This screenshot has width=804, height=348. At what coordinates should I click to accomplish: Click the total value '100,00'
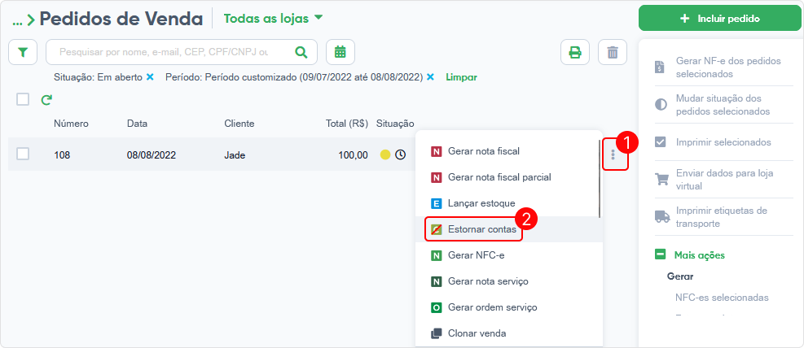click(x=354, y=154)
